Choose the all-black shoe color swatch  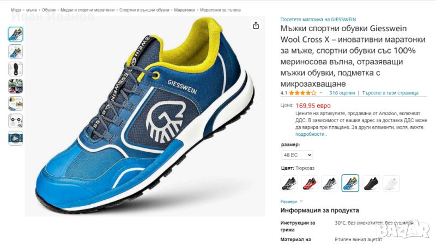coord(371,183)
